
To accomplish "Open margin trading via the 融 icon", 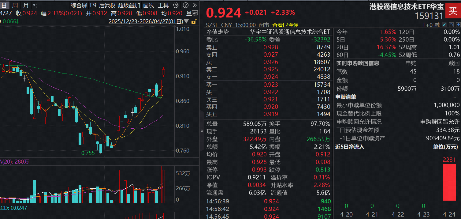I will click(437, 25).
